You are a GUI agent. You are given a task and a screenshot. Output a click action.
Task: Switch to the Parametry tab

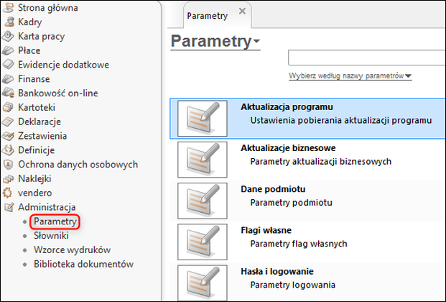tap(207, 14)
